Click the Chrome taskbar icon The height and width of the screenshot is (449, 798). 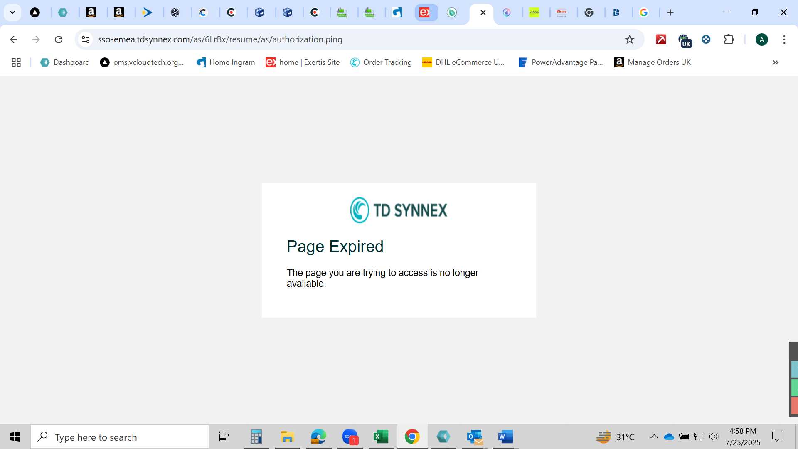pos(412,437)
